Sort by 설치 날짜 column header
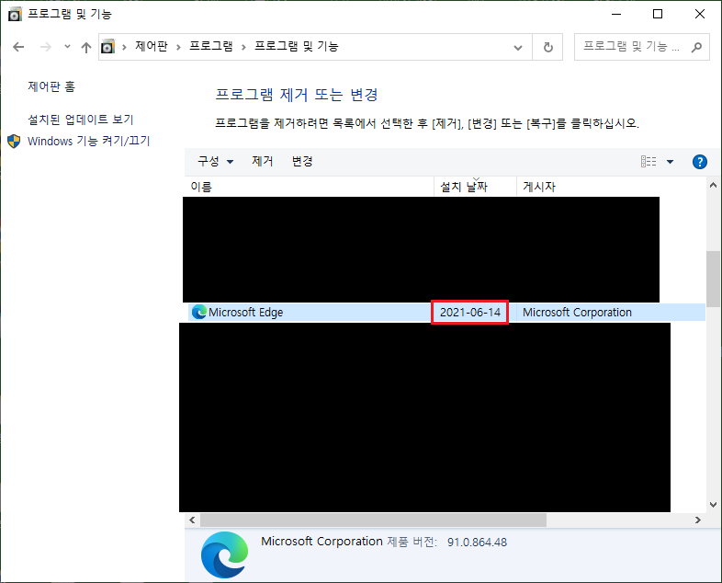The height and width of the screenshot is (583, 722). 475,187
